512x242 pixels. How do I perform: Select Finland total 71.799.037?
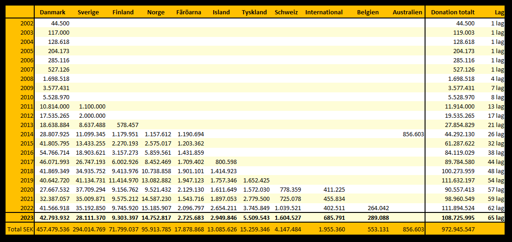[124, 229]
